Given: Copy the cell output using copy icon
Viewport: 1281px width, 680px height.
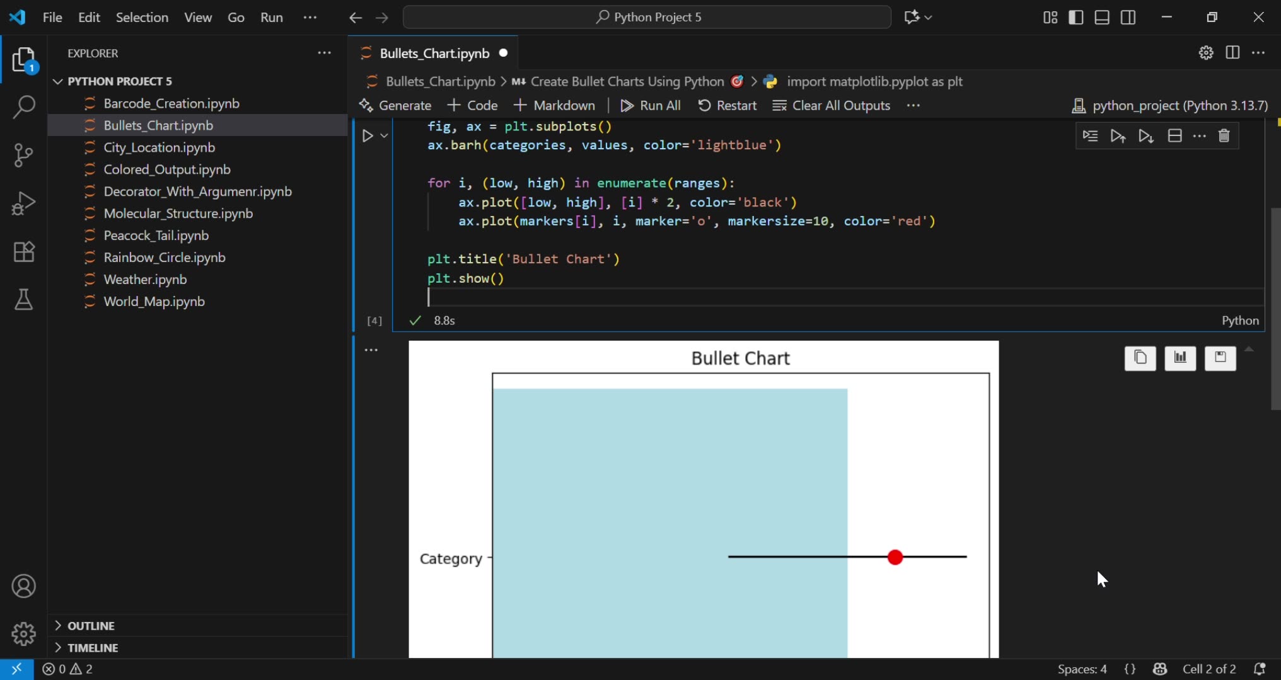Looking at the screenshot, I should coord(1140,358).
